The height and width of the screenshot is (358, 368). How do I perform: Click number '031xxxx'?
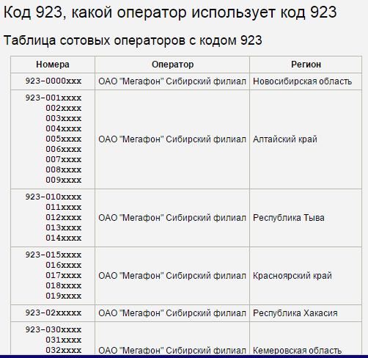click(64, 340)
